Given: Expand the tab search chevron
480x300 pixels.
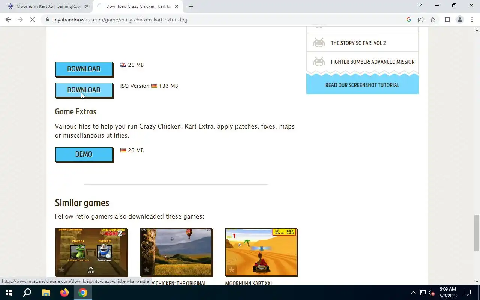Looking at the screenshot, I should tap(420, 5).
